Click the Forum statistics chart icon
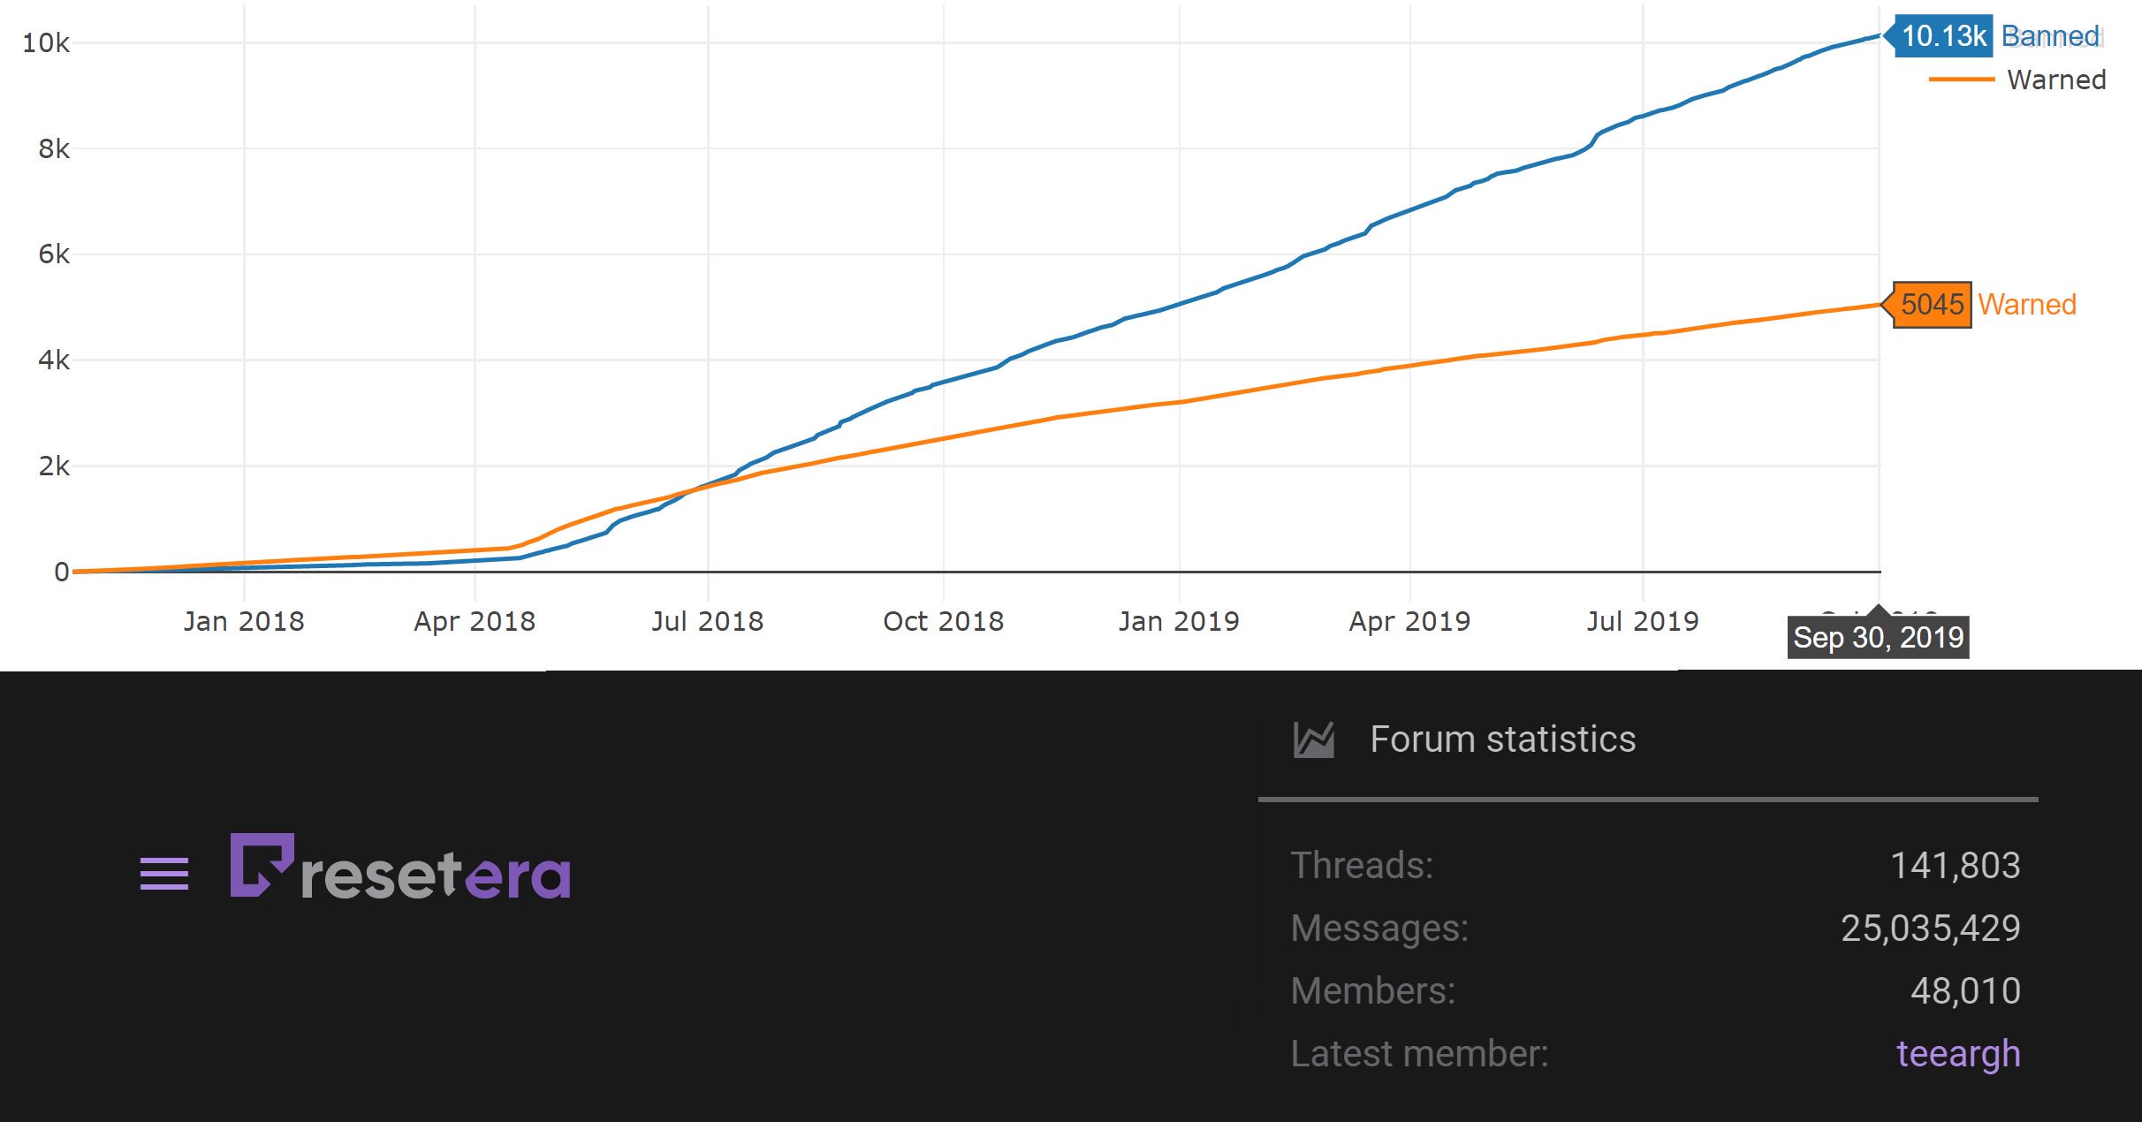Screen dimensions: 2142x1122 1314,739
